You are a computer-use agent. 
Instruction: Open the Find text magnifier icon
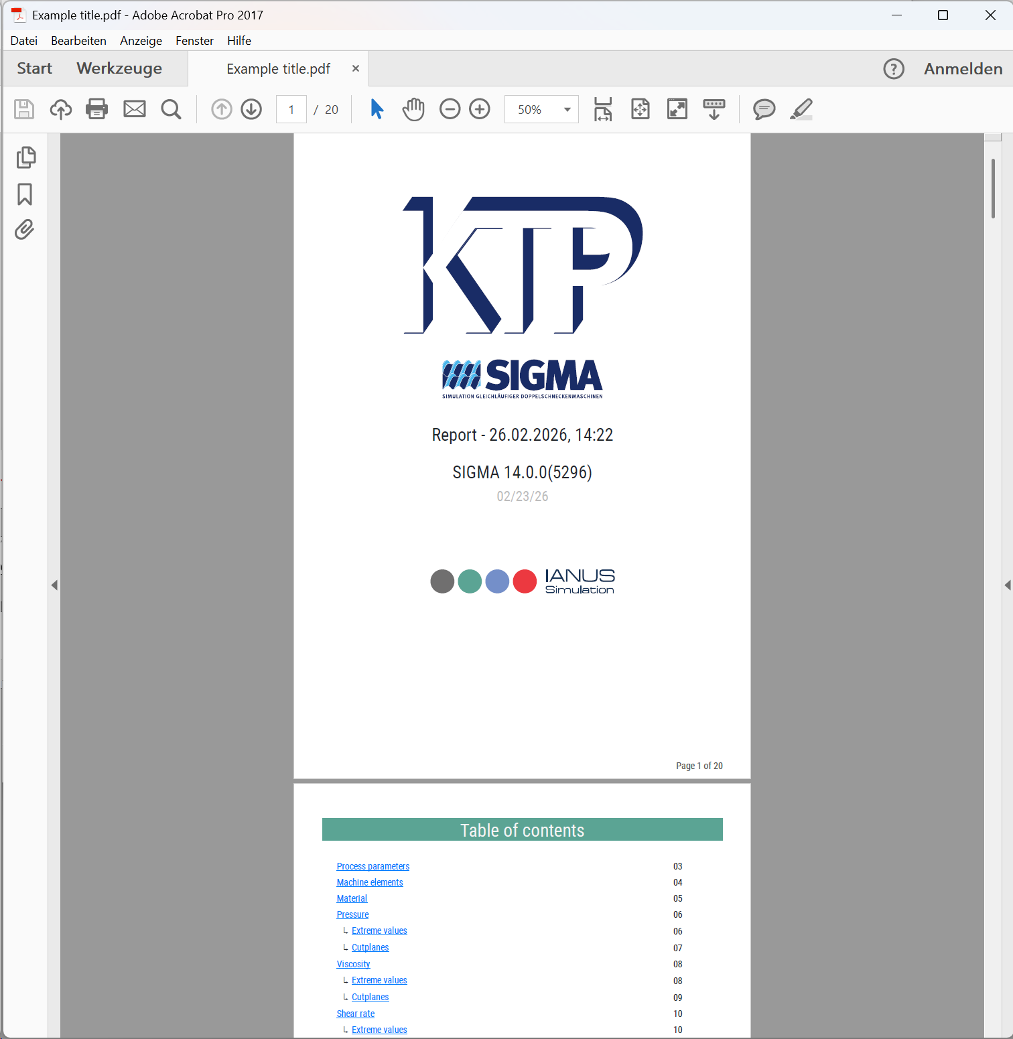(172, 109)
